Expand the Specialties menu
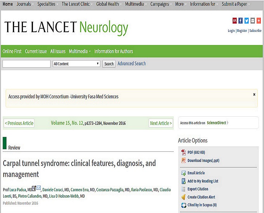 [48, 4]
